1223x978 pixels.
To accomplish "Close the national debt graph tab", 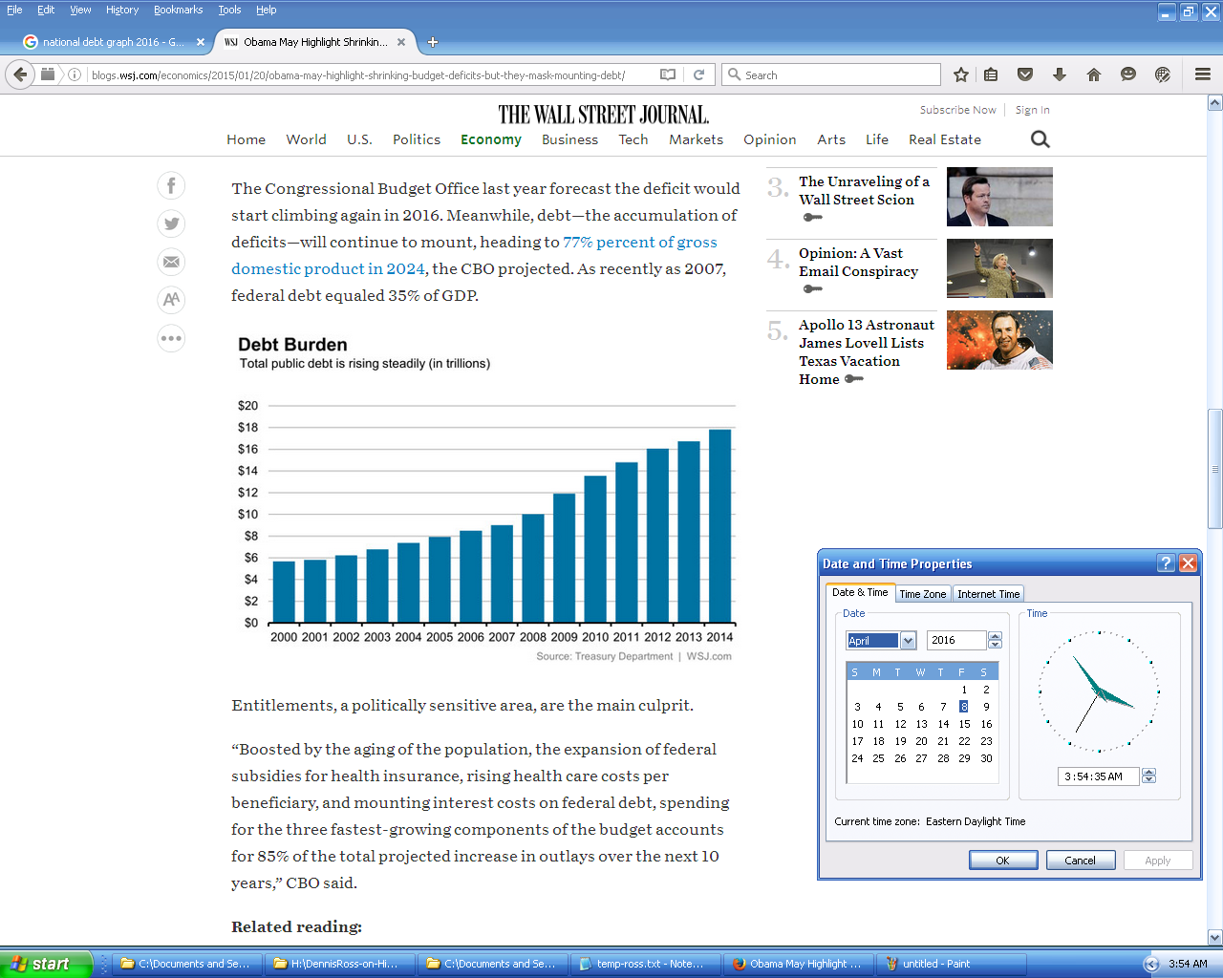I will pos(201,42).
